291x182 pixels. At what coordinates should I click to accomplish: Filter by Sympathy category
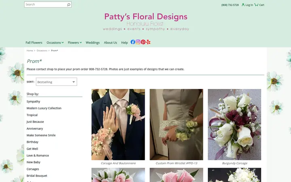coord(34,102)
